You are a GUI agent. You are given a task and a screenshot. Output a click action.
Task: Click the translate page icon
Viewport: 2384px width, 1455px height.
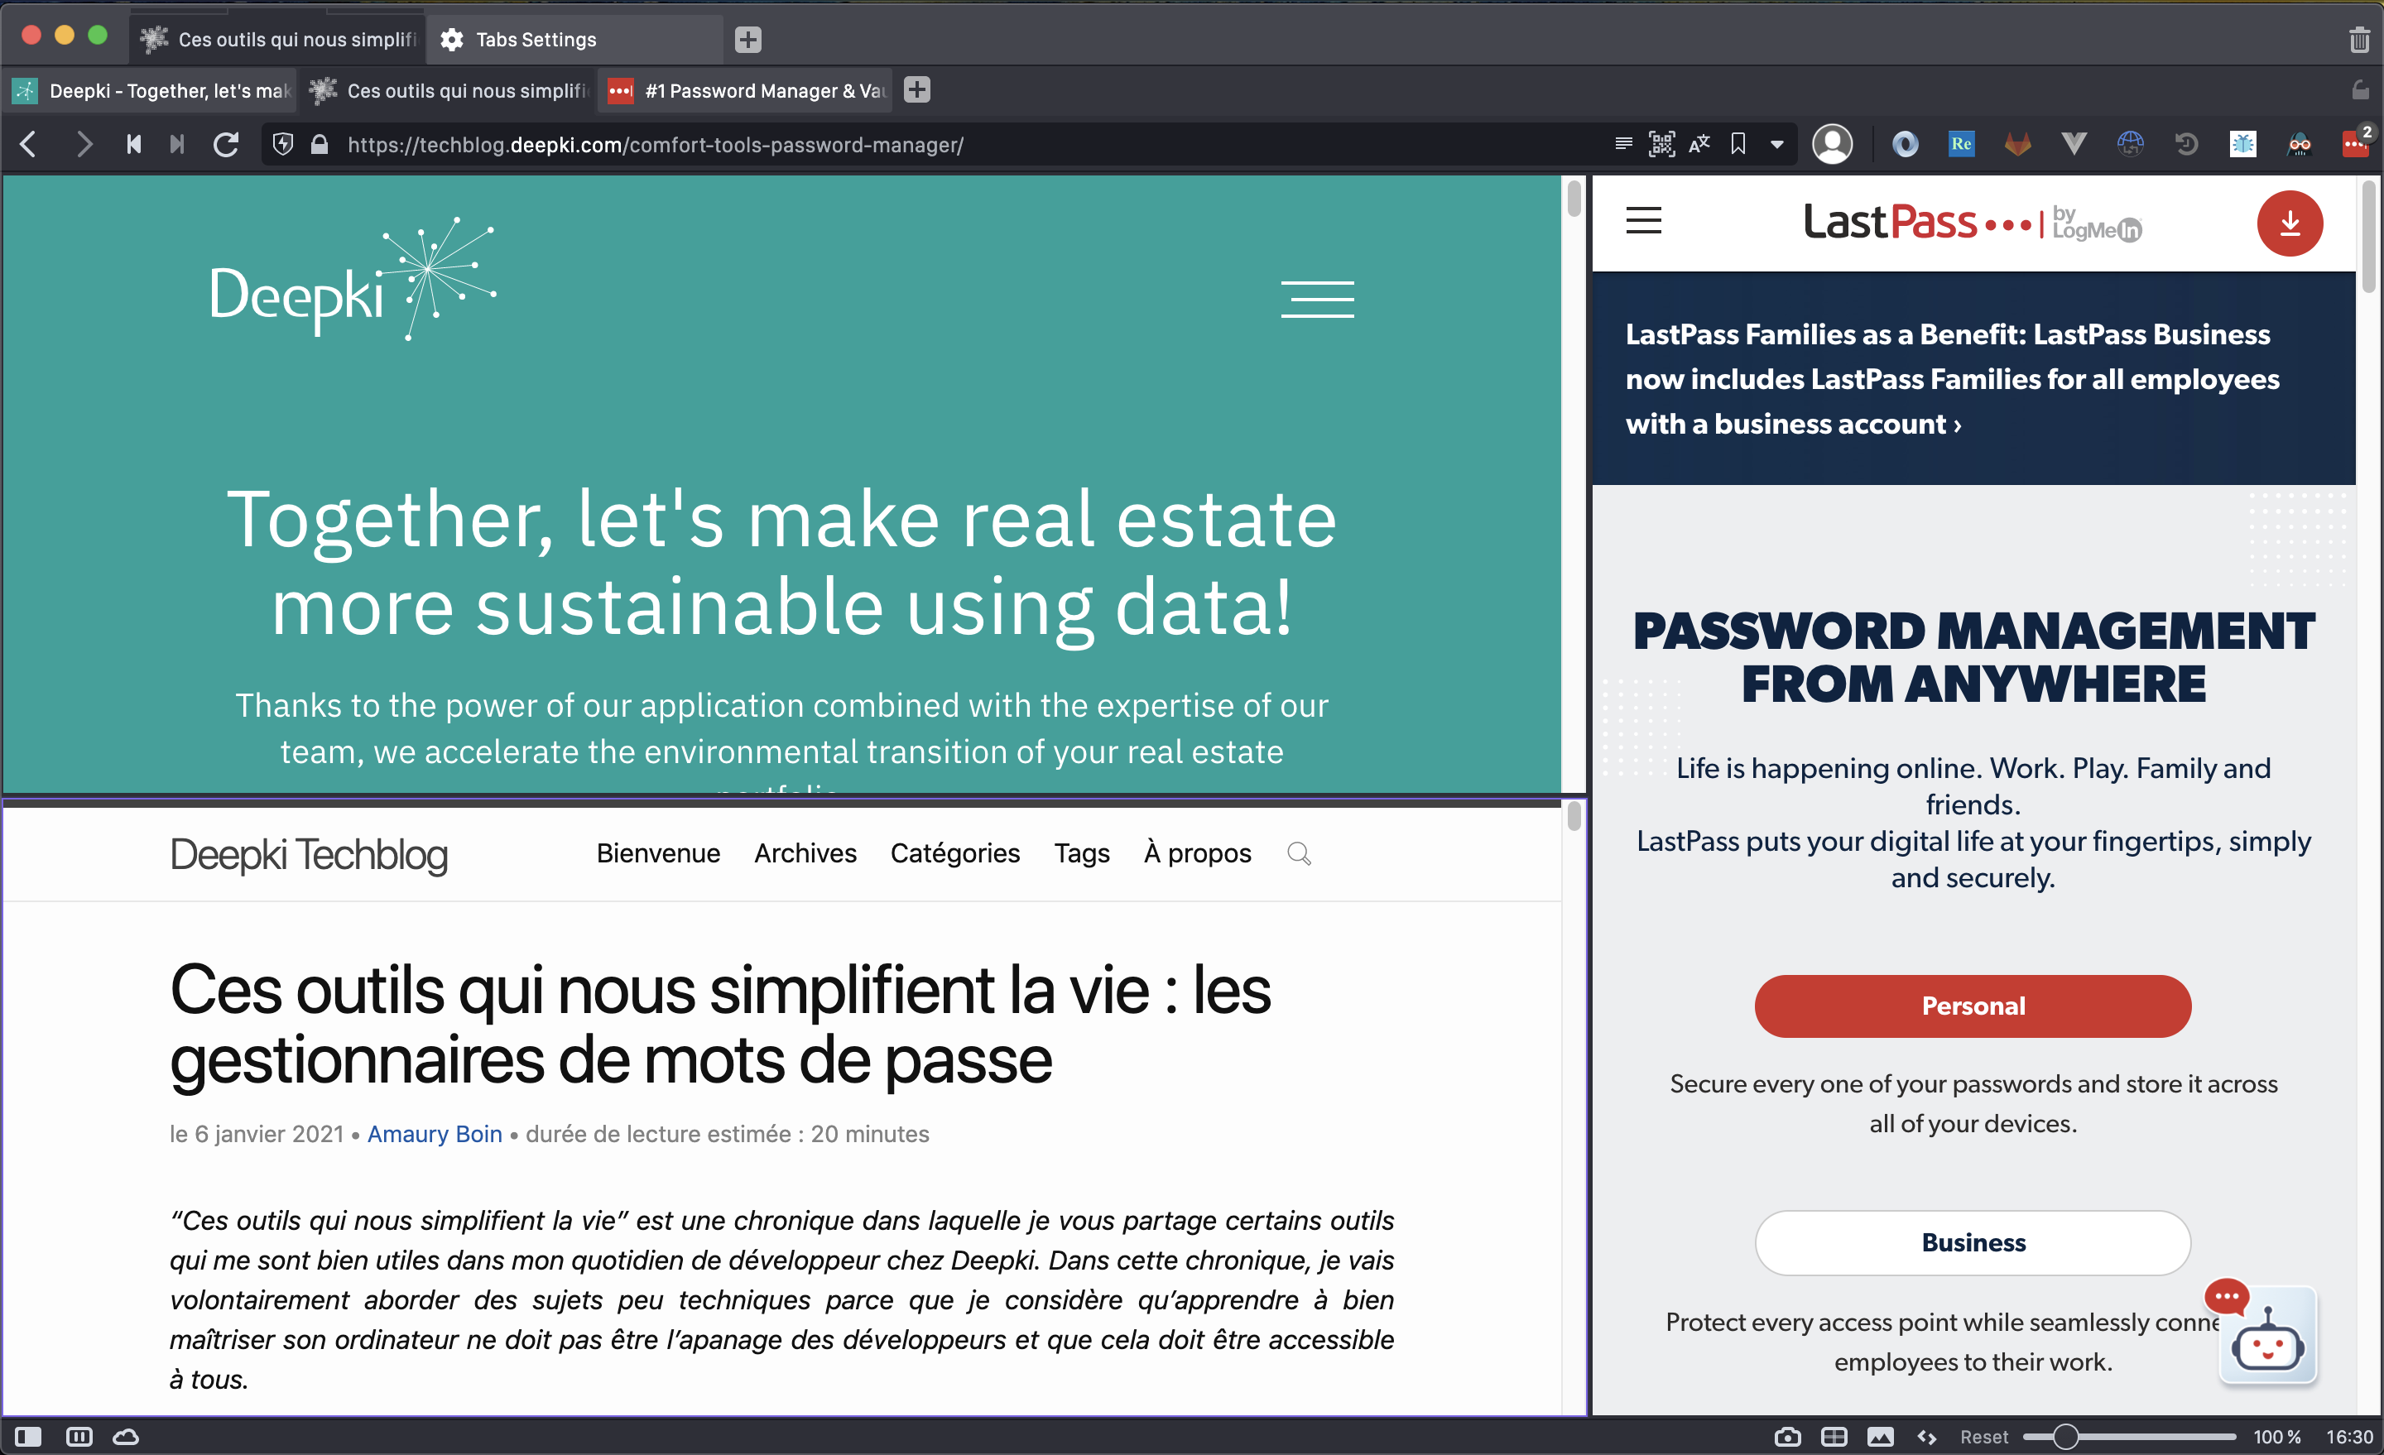1699,144
